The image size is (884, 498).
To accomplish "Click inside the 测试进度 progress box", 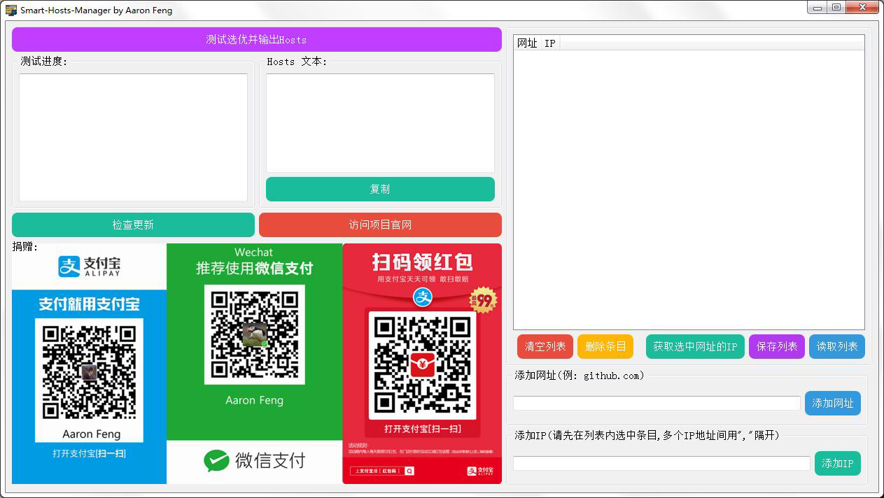I will coord(133,137).
